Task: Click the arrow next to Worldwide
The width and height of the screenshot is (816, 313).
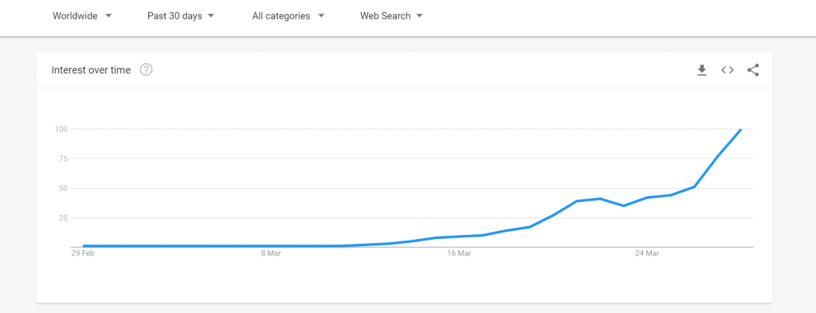Action: pyautogui.click(x=108, y=16)
